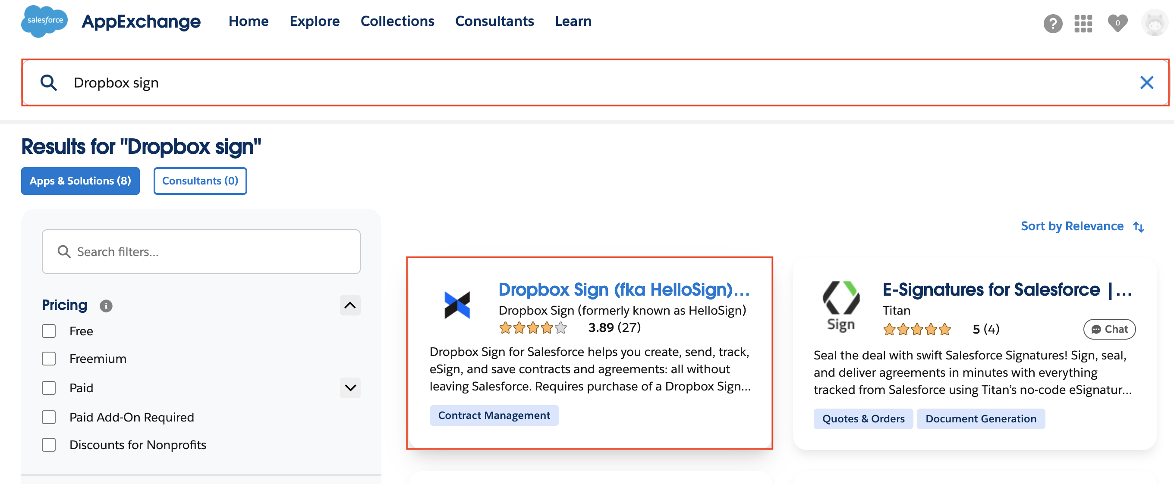Click Titan card description text

click(x=973, y=373)
